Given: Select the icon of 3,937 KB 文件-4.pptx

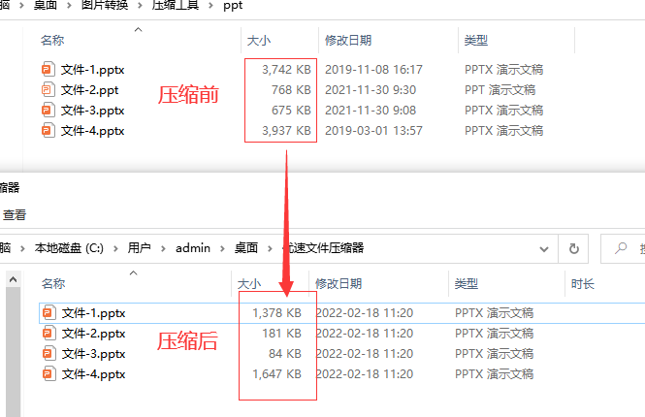Looking at the screenshot, I should [48, 131].
